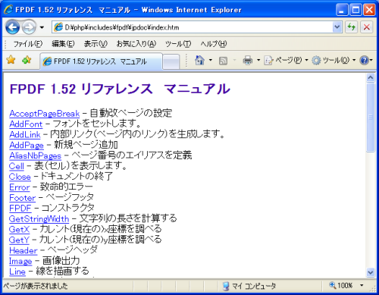Expand the address bar history dropdown
The height and width of the screenshot is (295, 379).
[x=337, y=27]
